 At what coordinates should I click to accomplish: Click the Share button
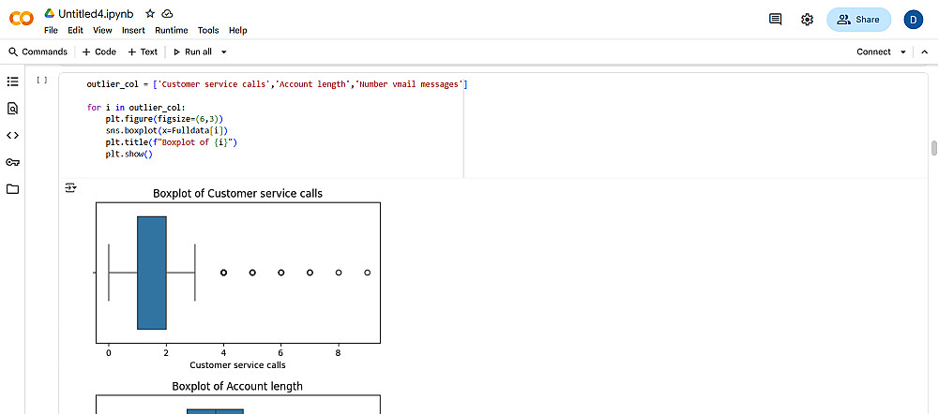[858, 19]
